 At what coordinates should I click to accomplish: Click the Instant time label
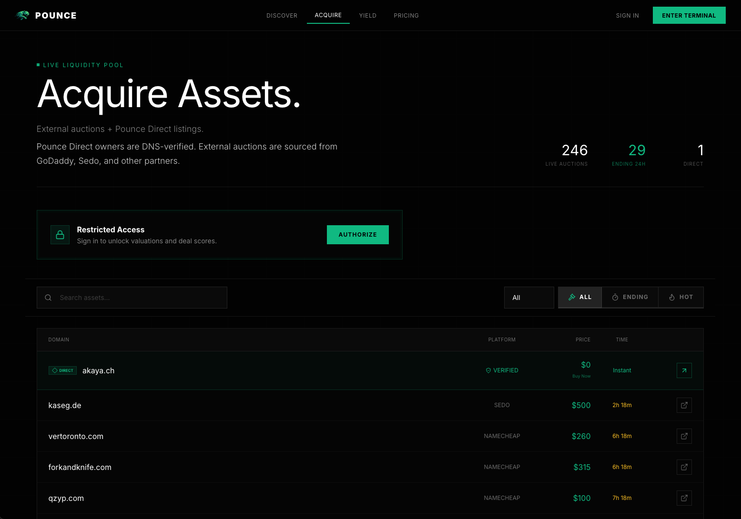pyautogui.click(x=622, y=370)
